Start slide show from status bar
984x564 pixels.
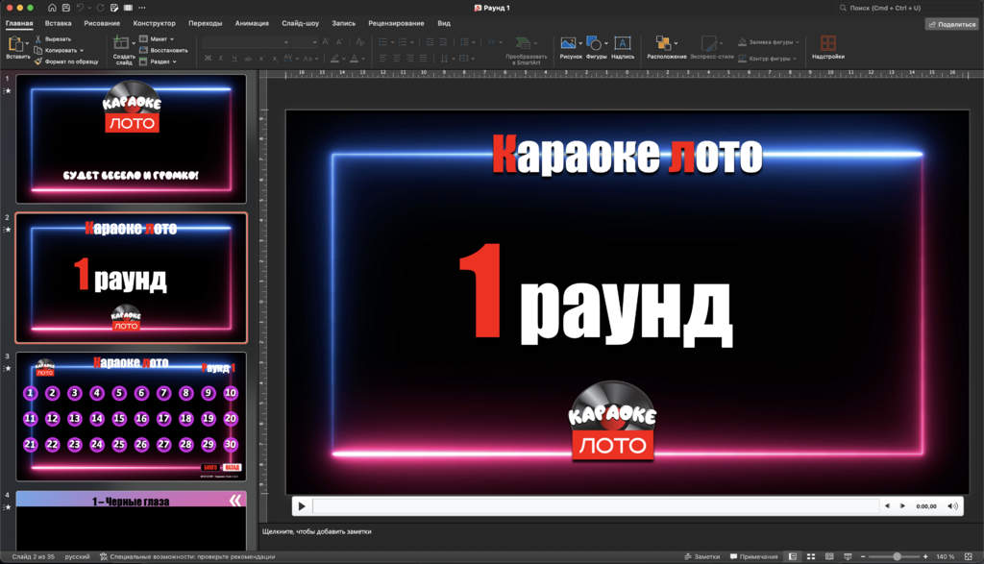(x=848, y=556)
